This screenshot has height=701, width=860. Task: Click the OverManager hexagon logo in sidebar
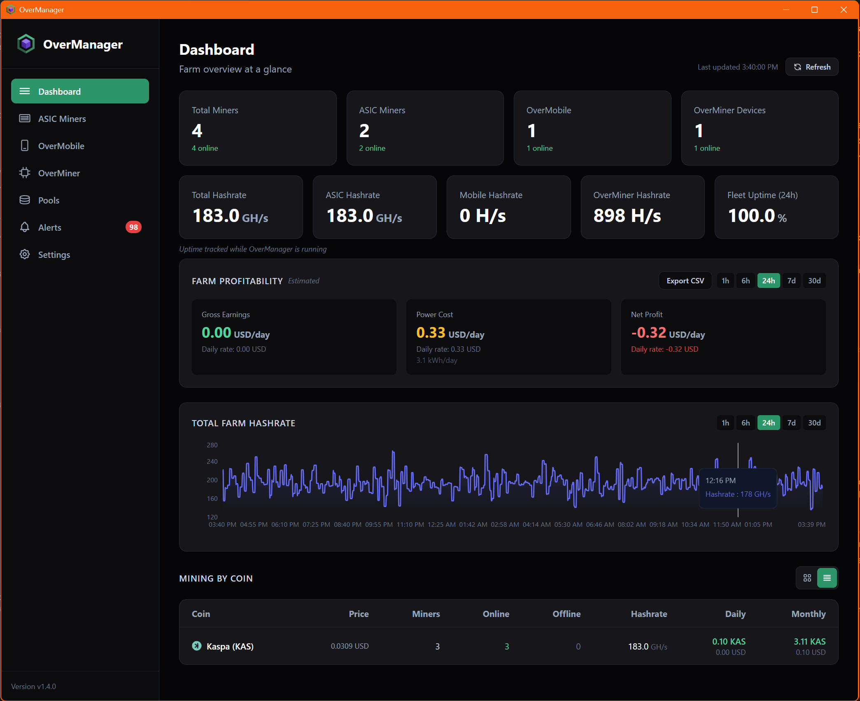(26, 44)
